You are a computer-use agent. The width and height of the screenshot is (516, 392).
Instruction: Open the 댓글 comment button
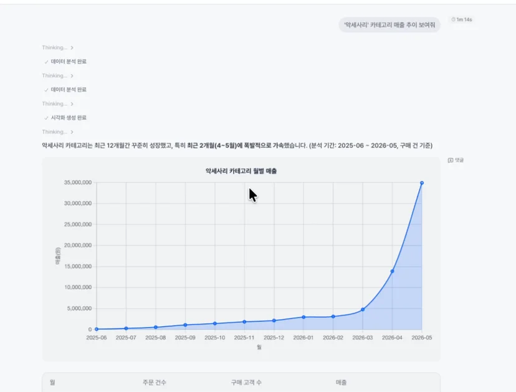tap(456, 160)
